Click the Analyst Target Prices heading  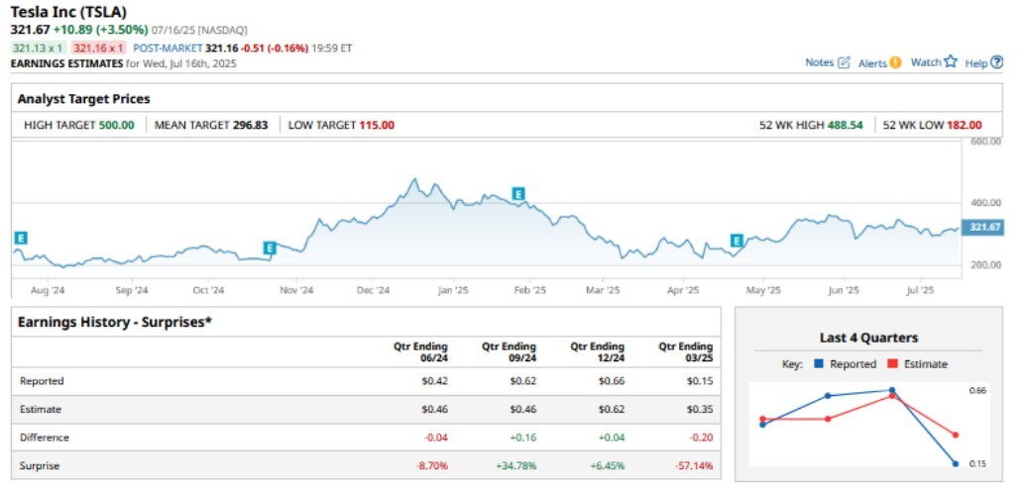[83, 99]
